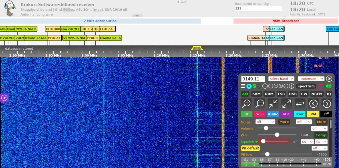Click the page left arrow circle icon

[313, 104]
